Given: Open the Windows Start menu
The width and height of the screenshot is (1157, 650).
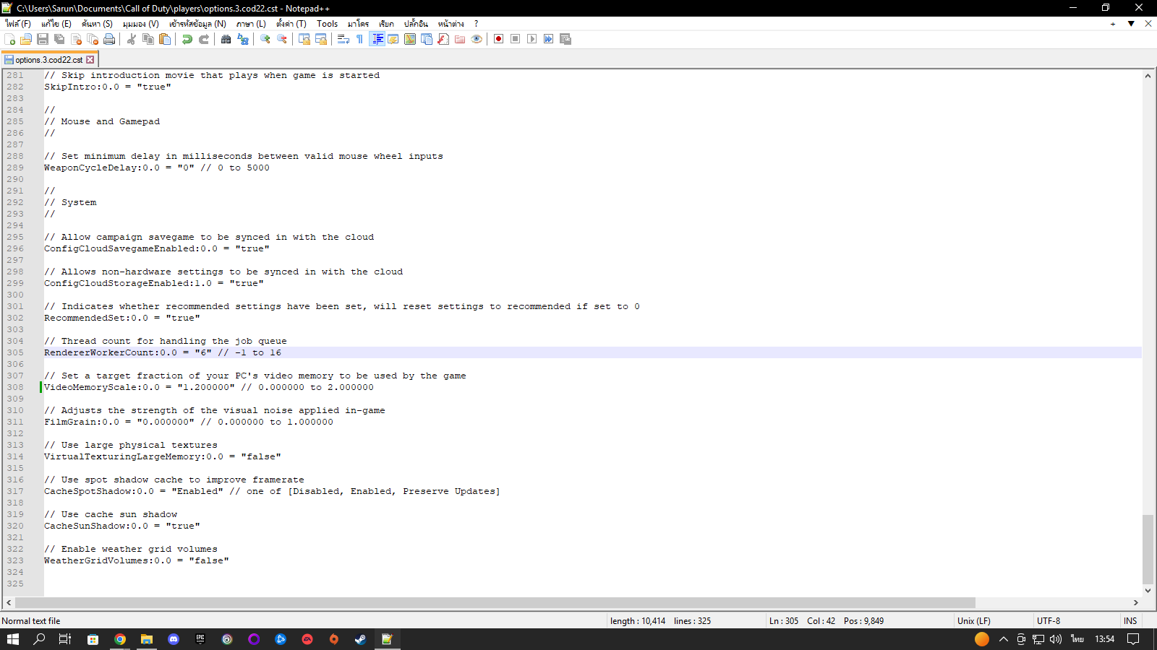Looking at the screenshot, I should coord(13,639).
